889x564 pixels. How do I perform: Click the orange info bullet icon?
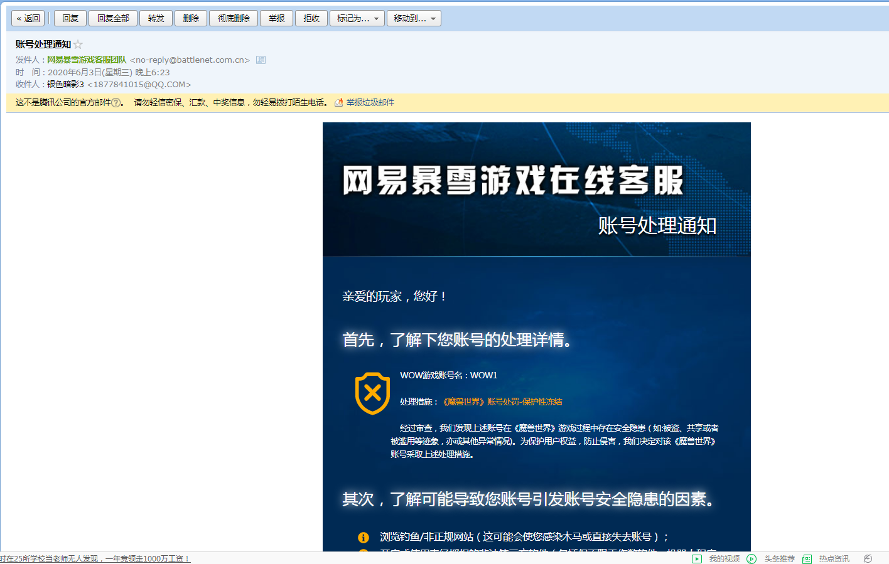[363, 538]
